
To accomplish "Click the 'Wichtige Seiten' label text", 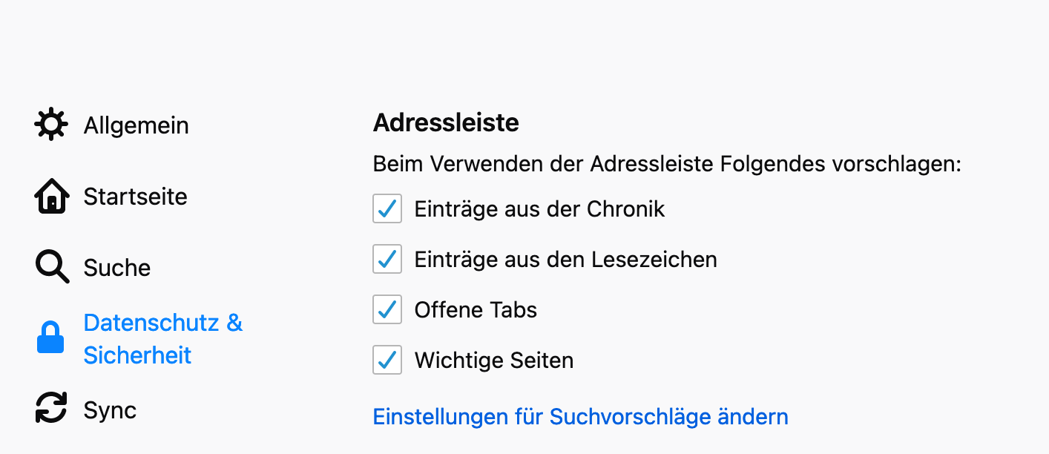I will tap(493, 361).
